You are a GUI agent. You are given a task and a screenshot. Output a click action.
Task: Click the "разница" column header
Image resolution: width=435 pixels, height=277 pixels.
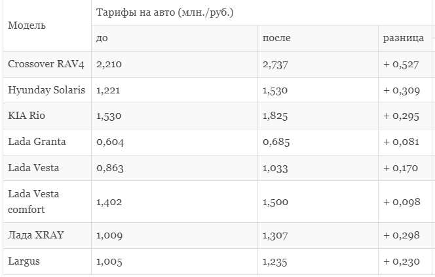coord(403,39)
